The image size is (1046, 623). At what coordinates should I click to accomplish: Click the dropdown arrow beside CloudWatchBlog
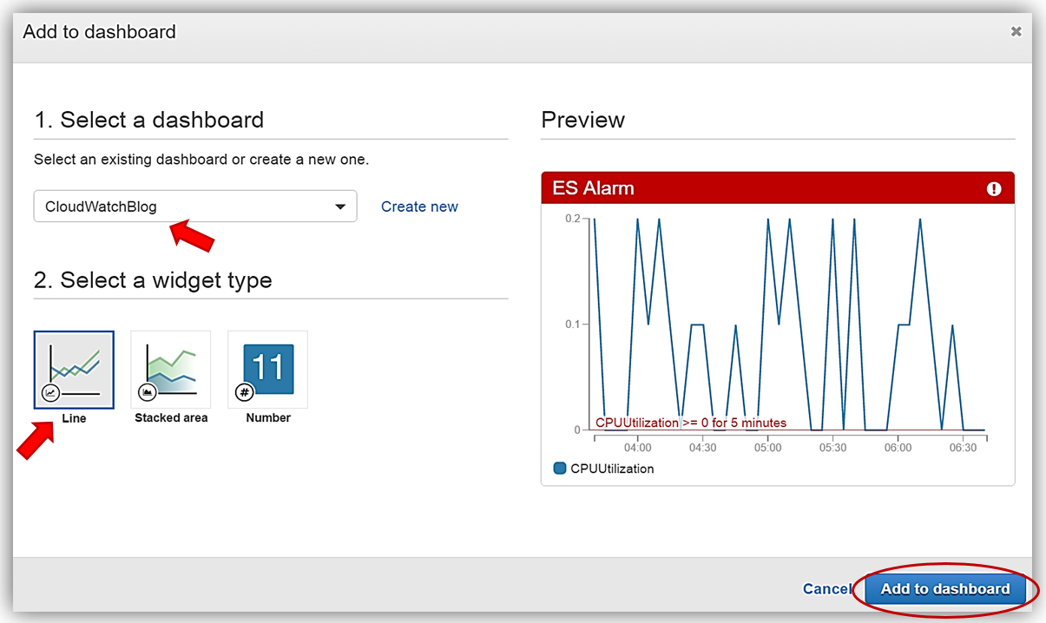[339, 207]
